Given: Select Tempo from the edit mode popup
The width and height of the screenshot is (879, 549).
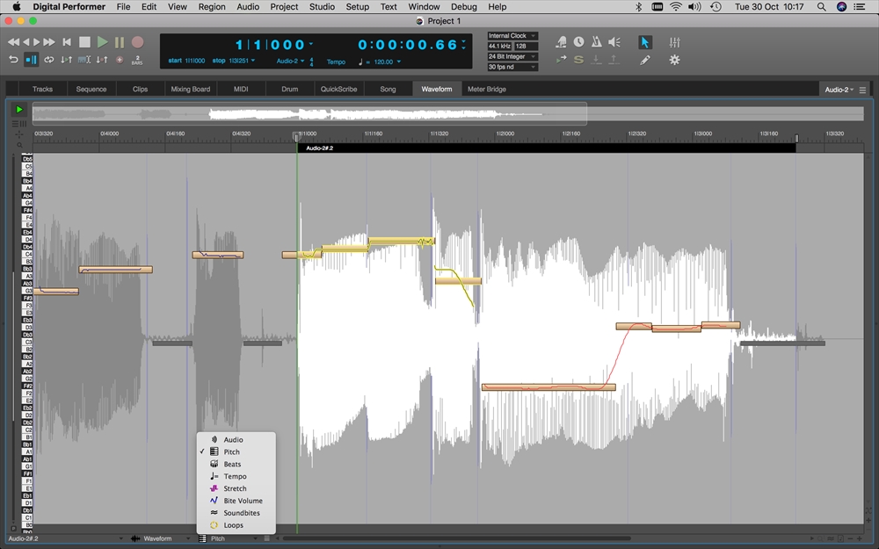Looking at the screenshot, I should (236, 476).
